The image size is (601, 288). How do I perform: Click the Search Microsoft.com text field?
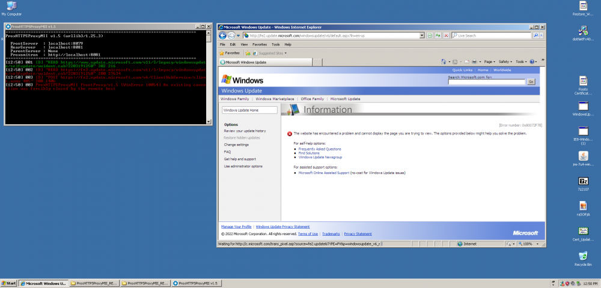coord(486,82)
